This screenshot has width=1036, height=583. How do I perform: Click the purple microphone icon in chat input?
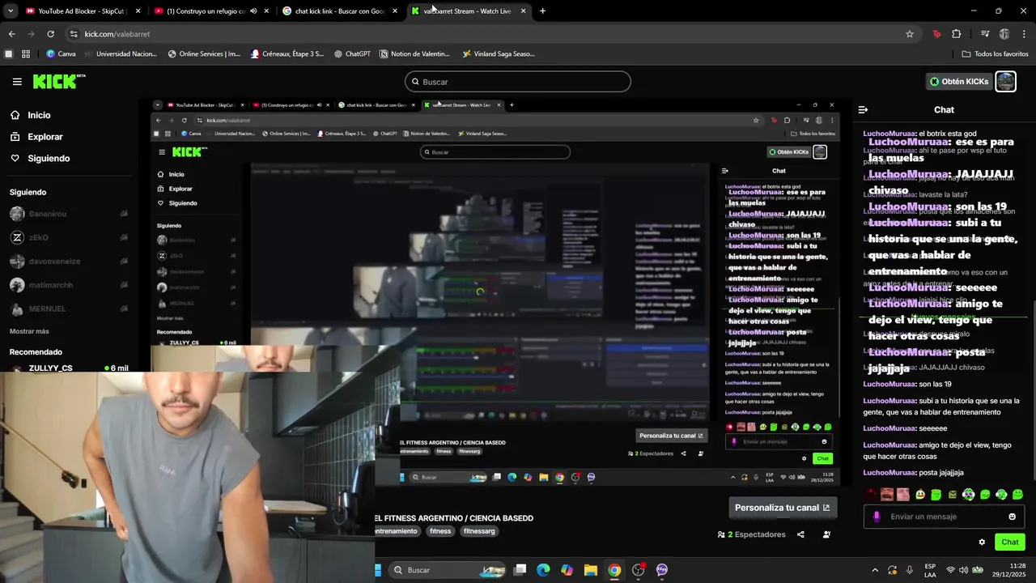click(877, 517)
